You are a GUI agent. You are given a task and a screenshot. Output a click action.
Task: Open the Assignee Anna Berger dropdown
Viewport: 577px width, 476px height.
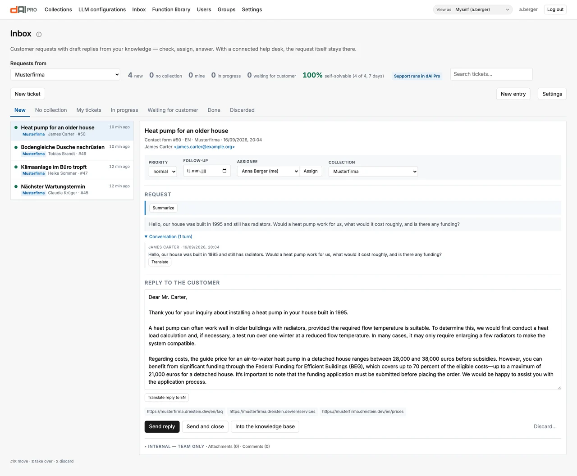pyautogui.click(x=268, y=171)
